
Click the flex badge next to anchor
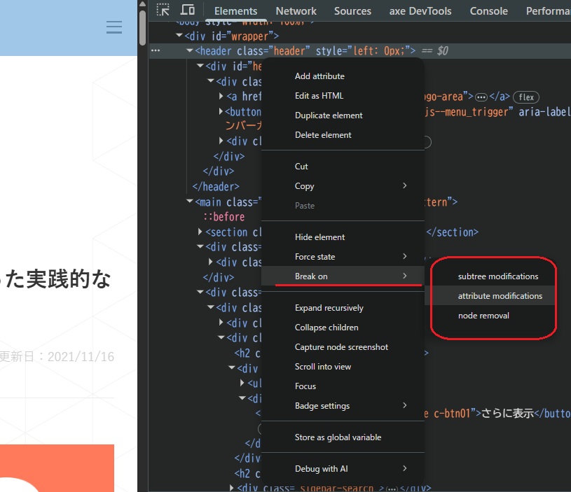(526, 97)
